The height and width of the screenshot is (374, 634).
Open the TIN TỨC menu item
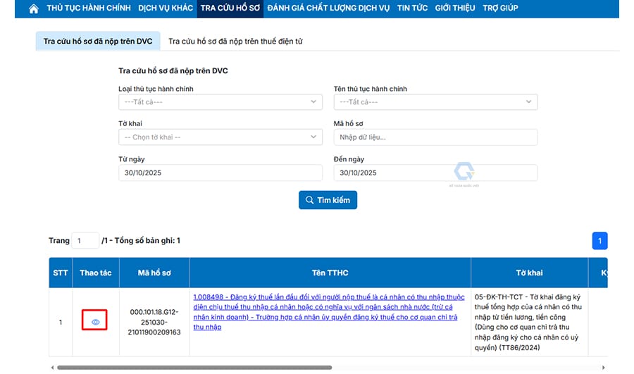(x=413, y=8)
